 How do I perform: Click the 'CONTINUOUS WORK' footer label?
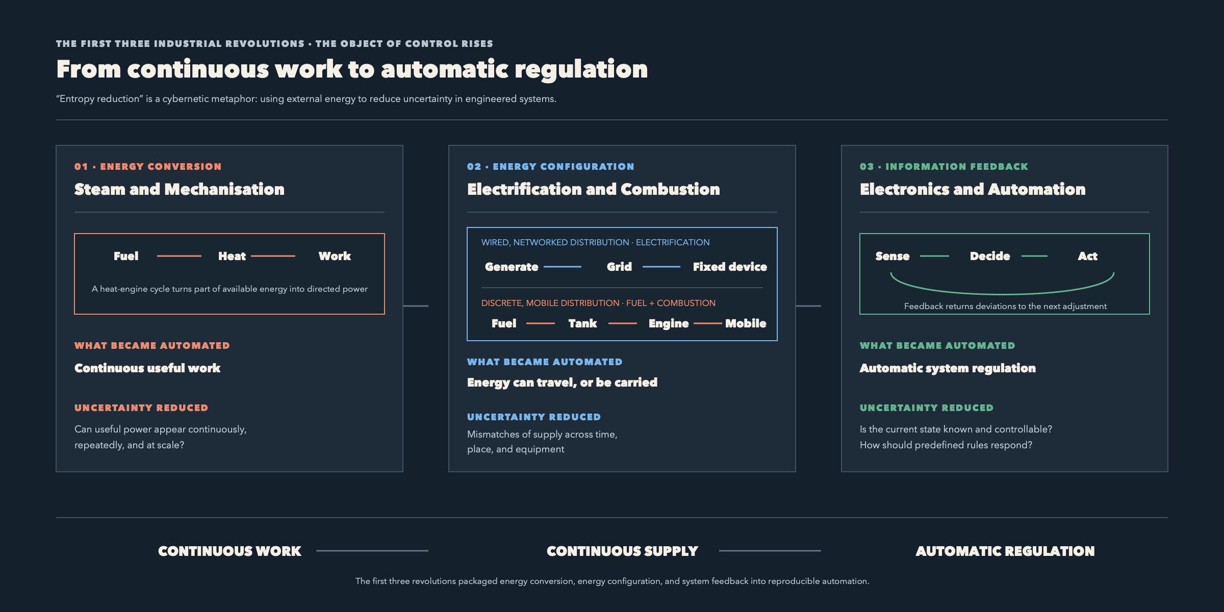coord(229,551)
